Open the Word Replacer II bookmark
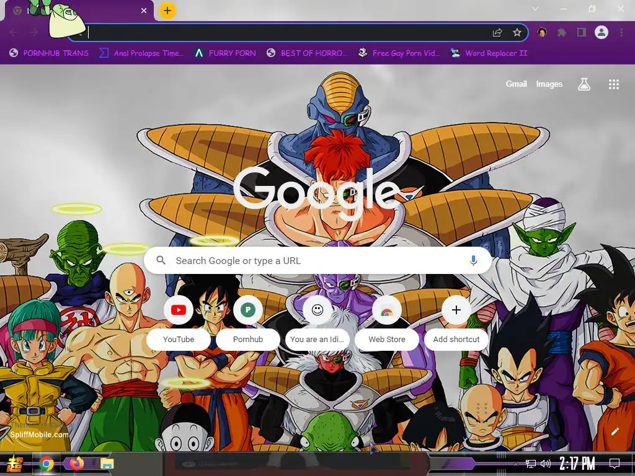635x476 pixels. click(x=489, y=53)
